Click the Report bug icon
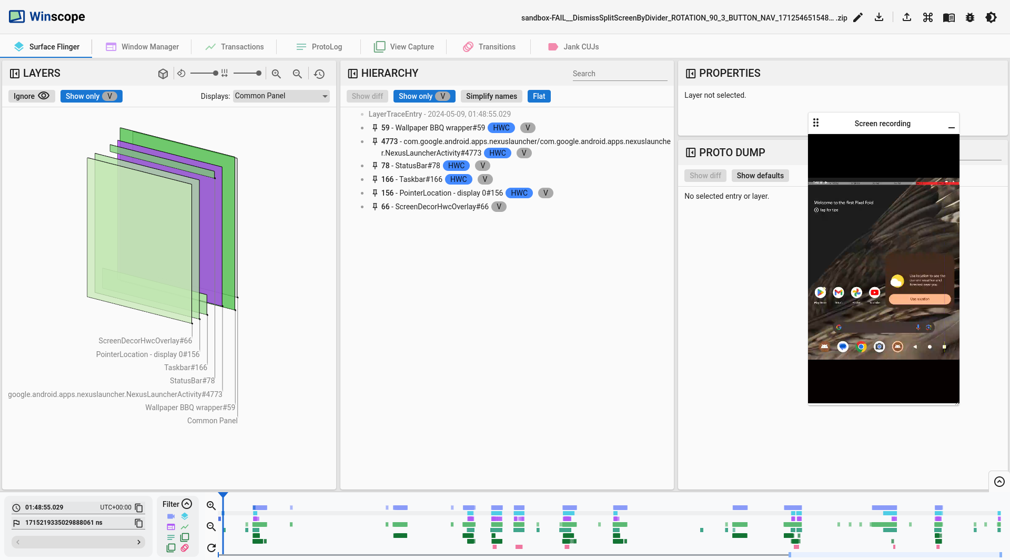This screenshot has height=560, width=1010. (x=969, y=17)
